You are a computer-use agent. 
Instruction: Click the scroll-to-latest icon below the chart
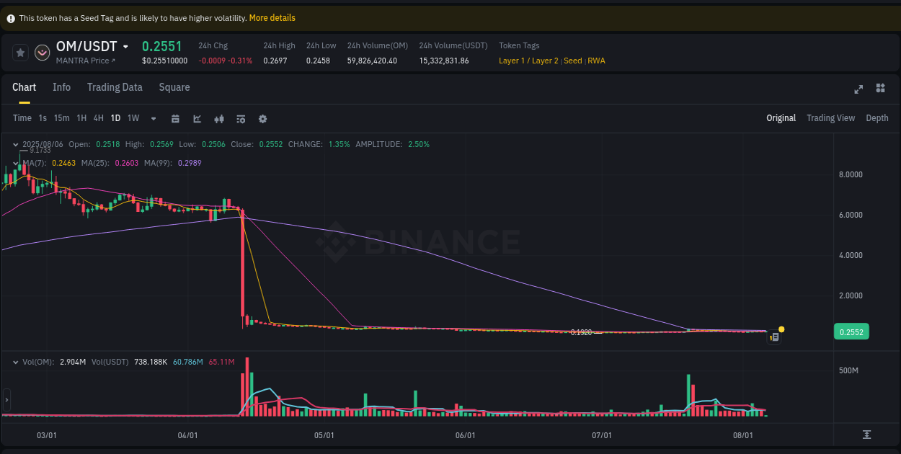coord(867,435)
